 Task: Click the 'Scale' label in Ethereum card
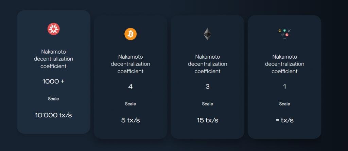(208, 104)
